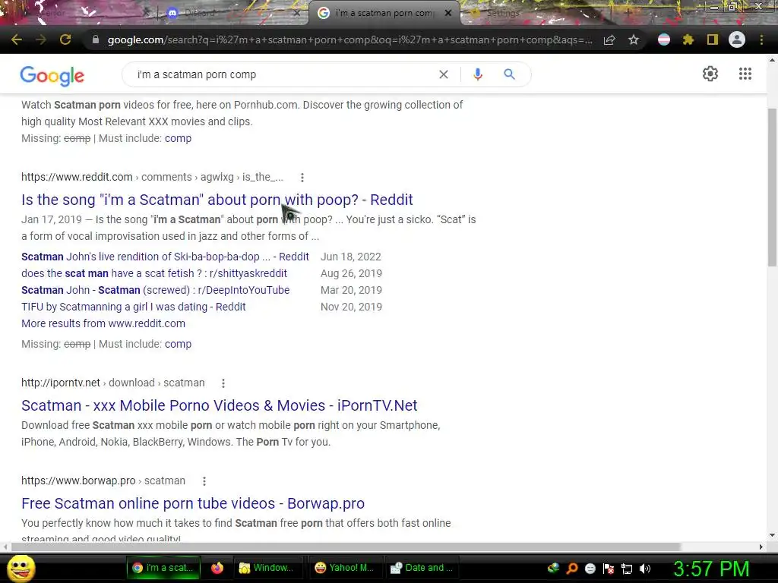Click the address bar URL
The height and width of the screenshot is (583, 778).
pos(349,39)
